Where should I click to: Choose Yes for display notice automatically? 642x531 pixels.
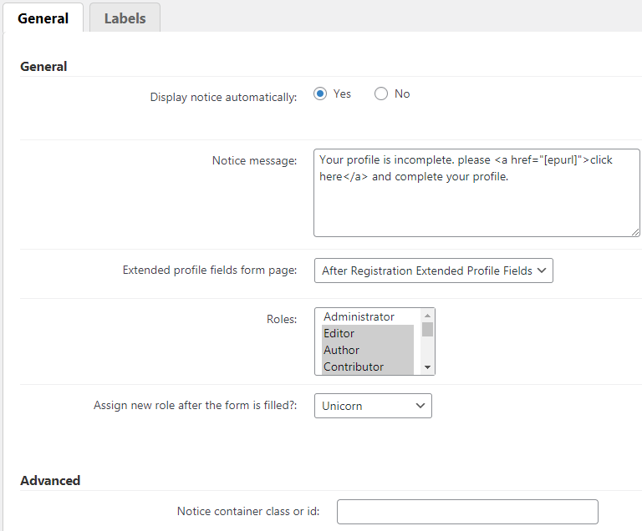click(x=320, y=94)
